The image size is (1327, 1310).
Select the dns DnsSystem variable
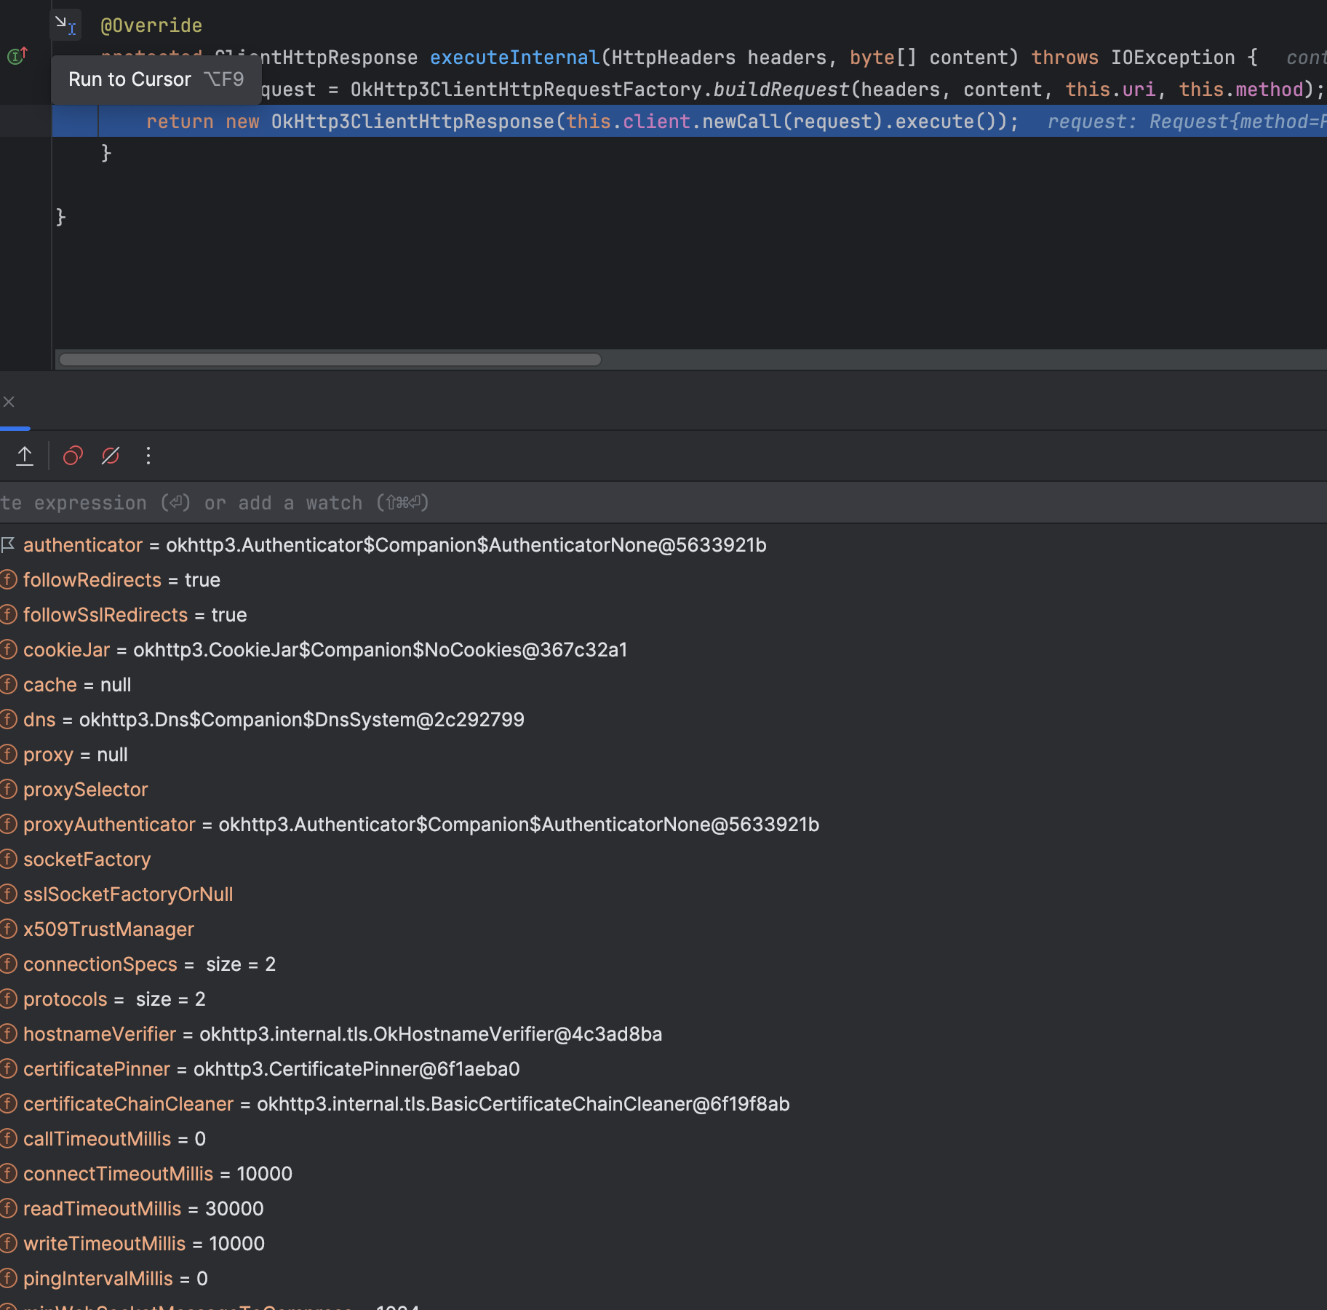663,720
